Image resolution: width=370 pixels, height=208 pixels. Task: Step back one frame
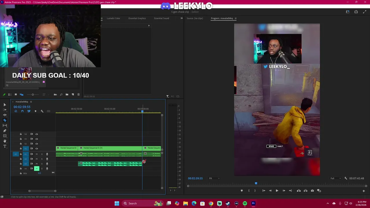tap(270, 191)
